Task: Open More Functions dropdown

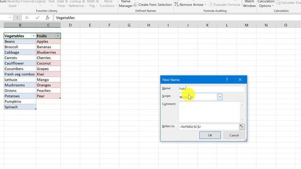Action: (x=108, y=3)
